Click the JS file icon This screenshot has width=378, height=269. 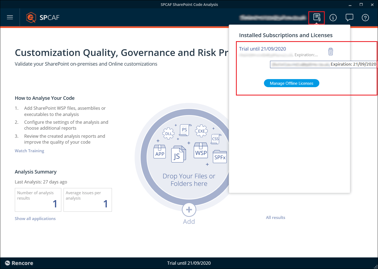point(178,154)
